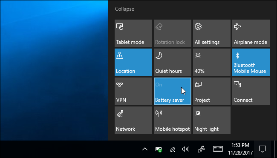277x158 pixels.
Task: Turn off Location tile
Action: click(133, 62)
